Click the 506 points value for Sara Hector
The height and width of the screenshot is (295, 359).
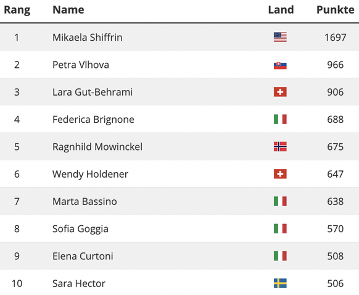pos(335,283)
